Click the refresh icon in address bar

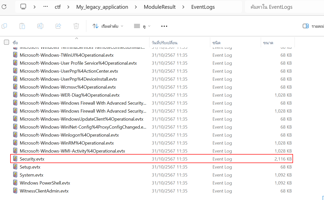(4, 7)
